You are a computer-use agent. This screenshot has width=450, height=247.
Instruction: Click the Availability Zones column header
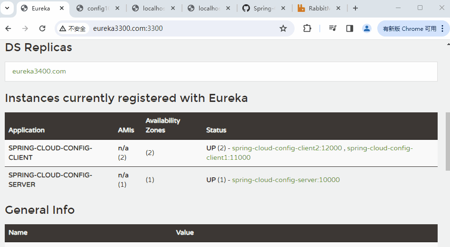pyautogui.click(x=163, y=125)
